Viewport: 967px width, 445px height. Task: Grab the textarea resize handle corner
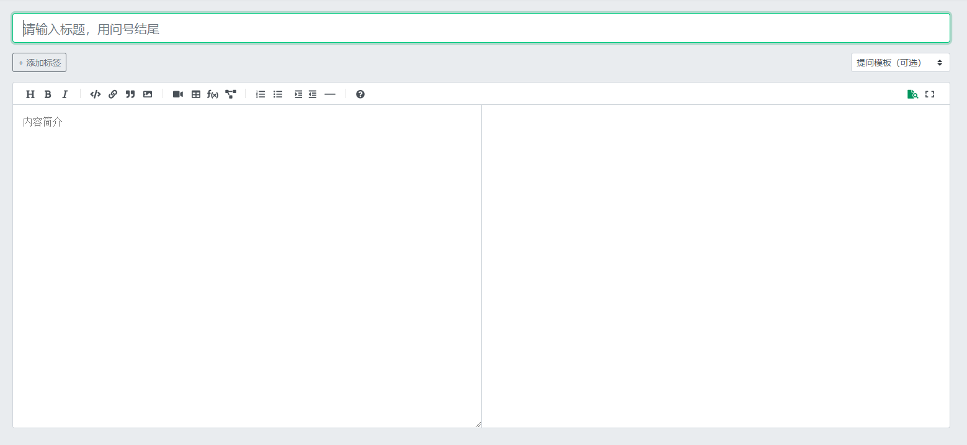(478, 425)
